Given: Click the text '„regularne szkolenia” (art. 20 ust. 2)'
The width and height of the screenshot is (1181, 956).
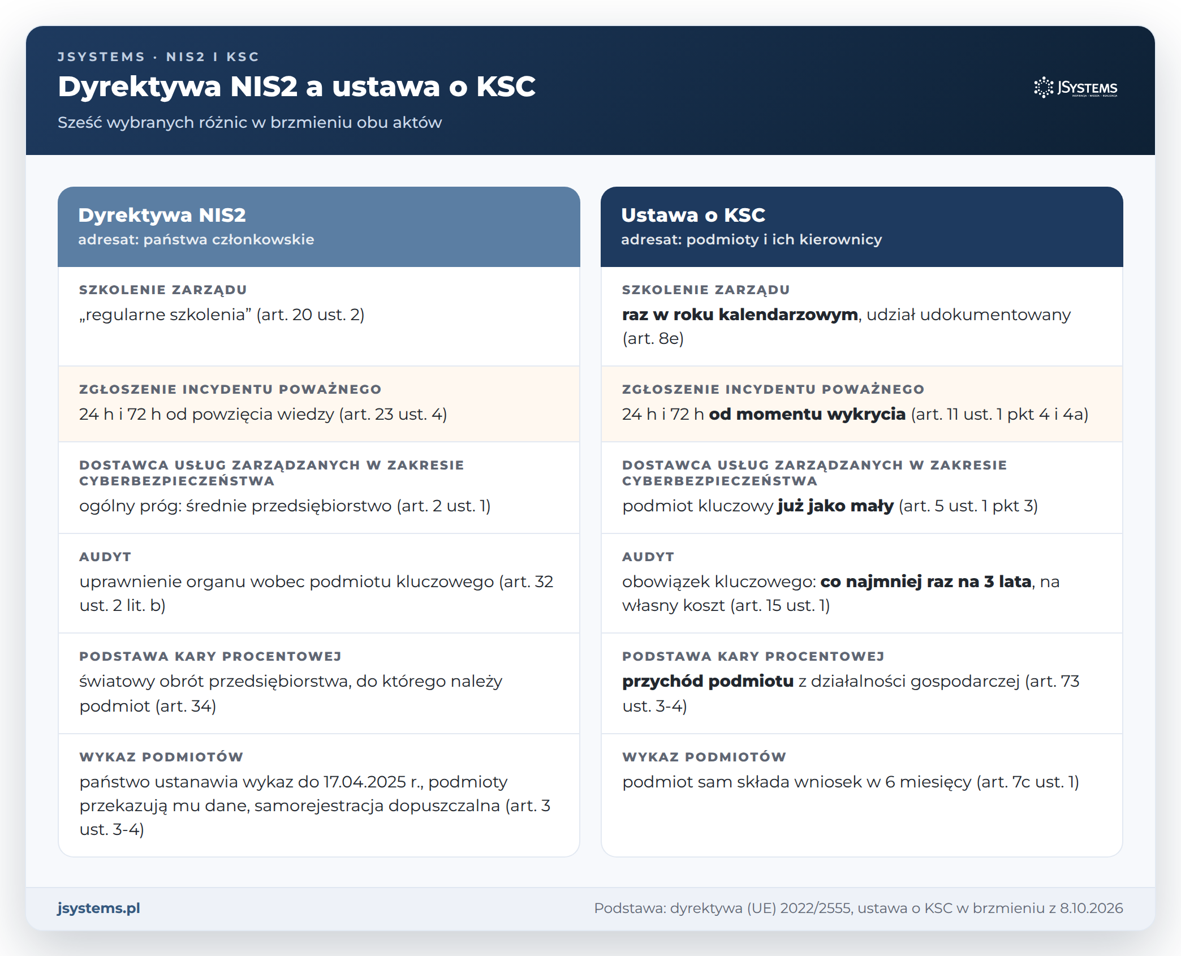Looking at the screenshot, I should click(x=222, y=315).
